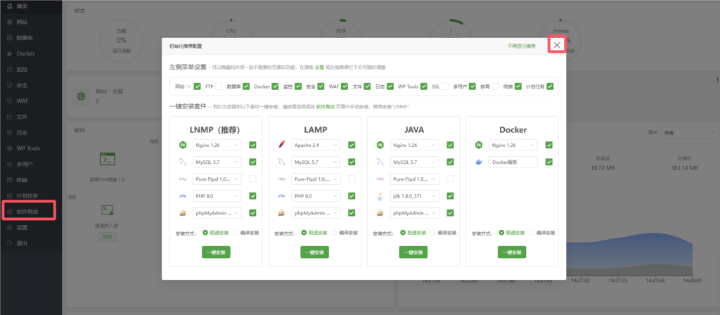The width and height of the screenshot is (720, 315).
Task: Open the Nginx 1.26 dropdown in LNMP card
Action: point(217,145)
